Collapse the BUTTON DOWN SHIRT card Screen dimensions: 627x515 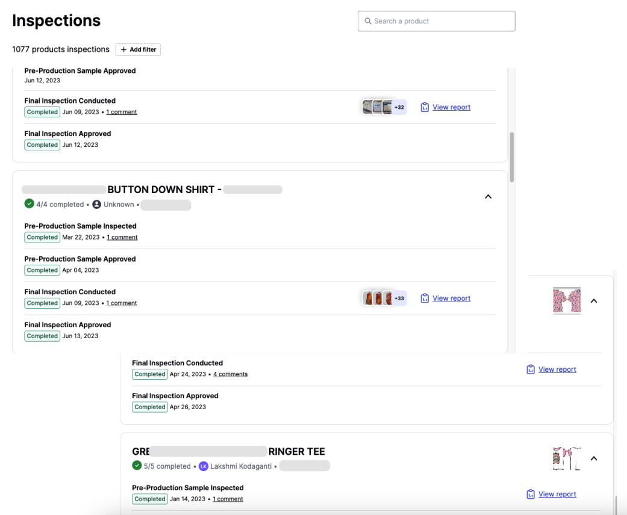coord(488,197)
